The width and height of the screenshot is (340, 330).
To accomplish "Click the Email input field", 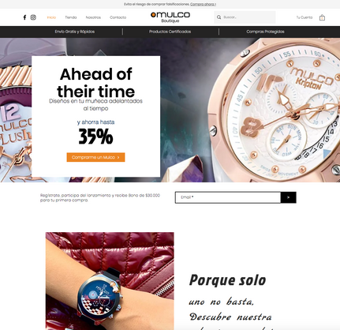I will [x=228, y=197].
